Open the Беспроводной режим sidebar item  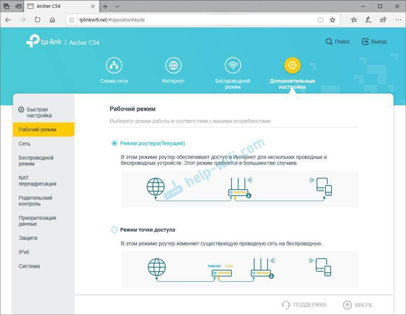(44, 161)
